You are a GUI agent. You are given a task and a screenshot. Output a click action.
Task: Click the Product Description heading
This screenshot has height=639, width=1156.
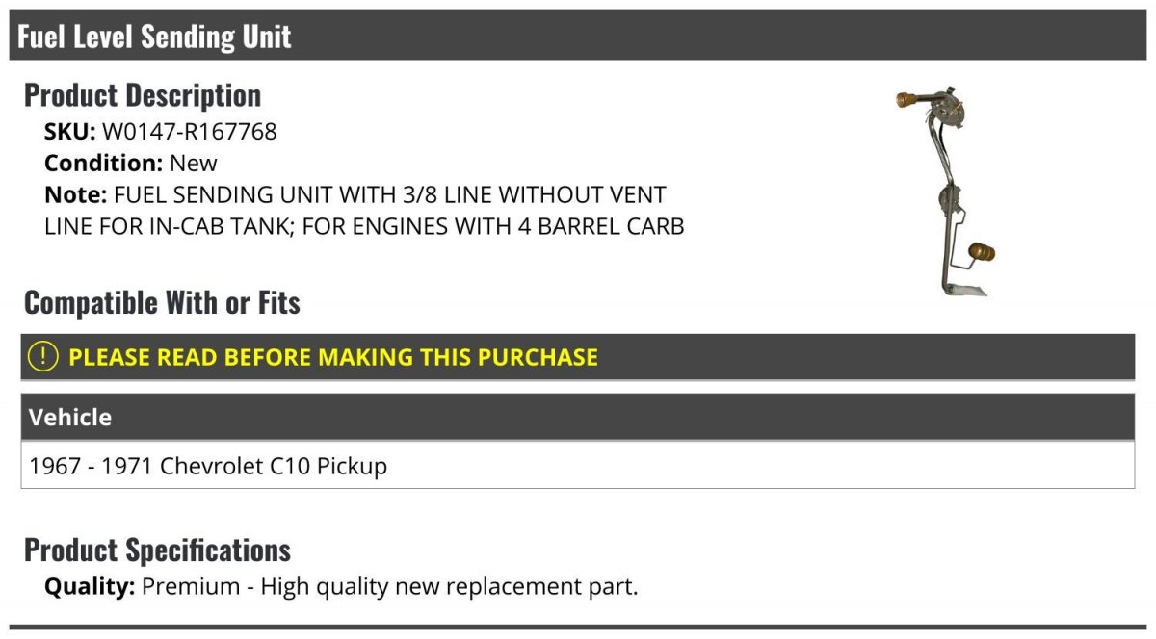tap(143, 95)
